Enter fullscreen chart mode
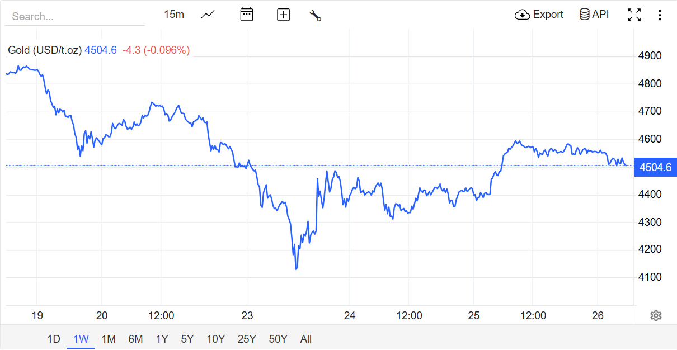This screenshot has height=350, width=677. (x=634, y=15)
